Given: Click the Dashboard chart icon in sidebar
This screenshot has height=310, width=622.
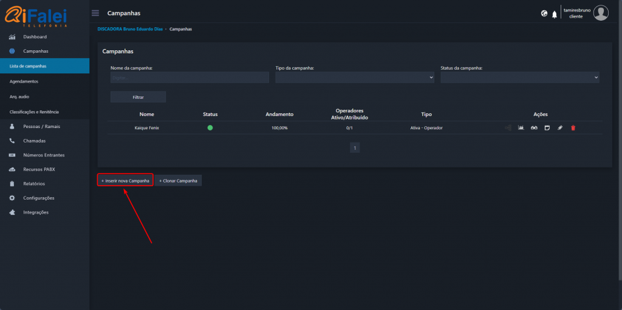Looking at the screenshot, I should click(12, 37).
